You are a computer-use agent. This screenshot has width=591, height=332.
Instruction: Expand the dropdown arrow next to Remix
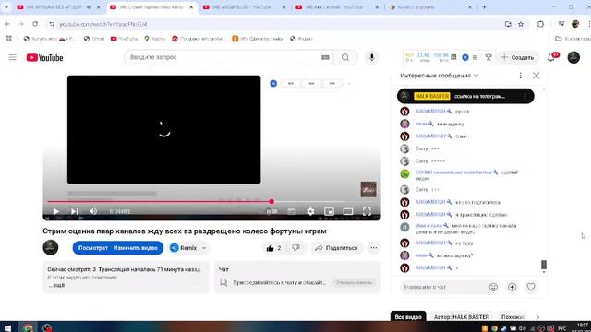(x=204, y=248)
